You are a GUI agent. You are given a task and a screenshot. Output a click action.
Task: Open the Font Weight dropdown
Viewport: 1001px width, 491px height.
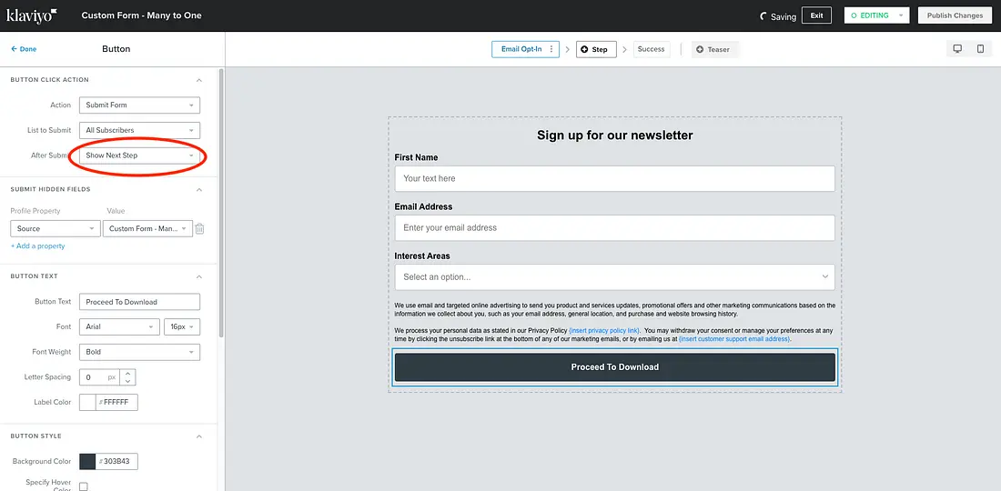point(139,352)
